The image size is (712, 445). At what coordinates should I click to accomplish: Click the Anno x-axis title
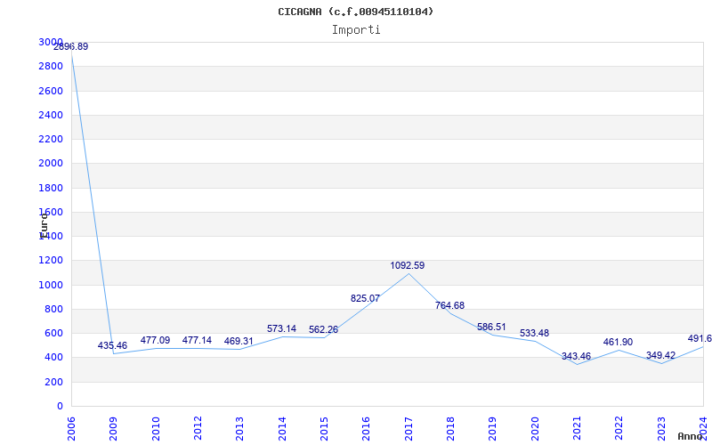[690, 437]
